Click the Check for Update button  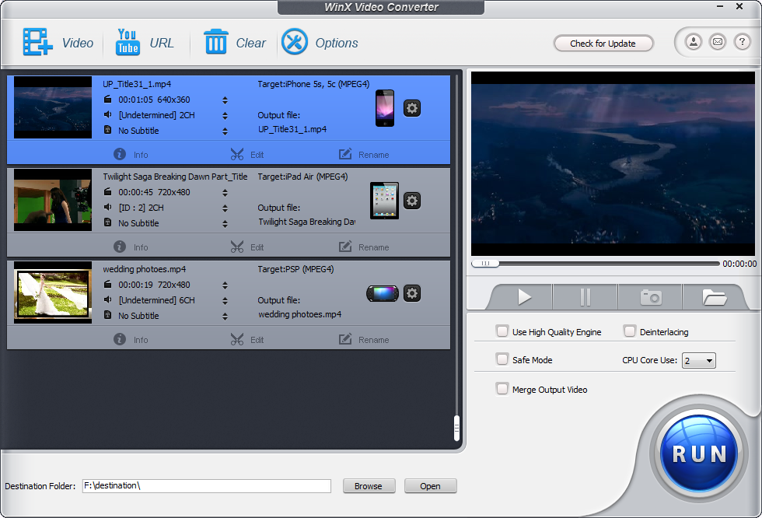(603, 44)
